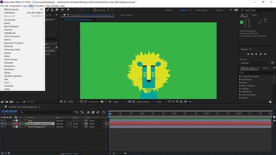This screenshot has width=276, height=155.
Task: Click the flowchart icon in the project panel
Action: [x=56, y=47]
